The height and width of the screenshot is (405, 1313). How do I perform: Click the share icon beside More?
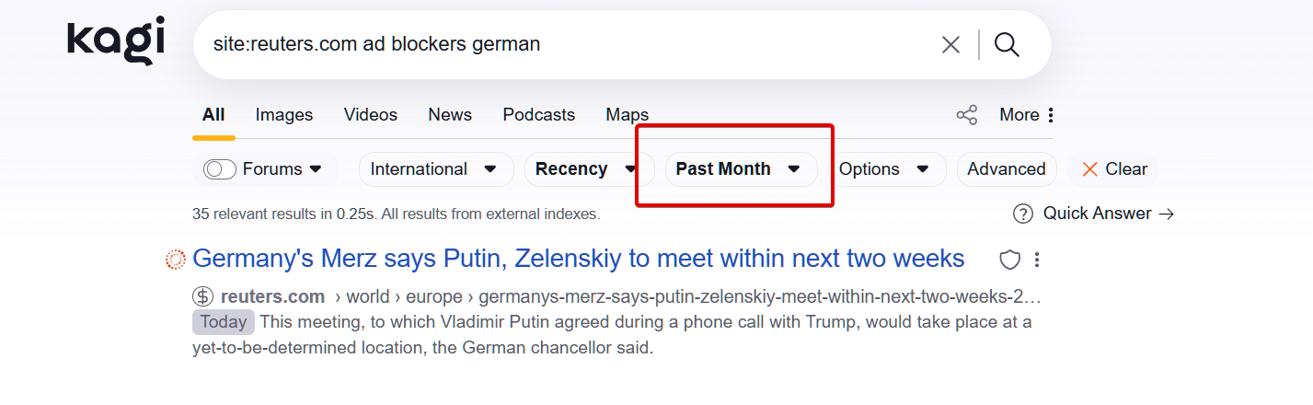pyautogui.click(x=967, y=115)
